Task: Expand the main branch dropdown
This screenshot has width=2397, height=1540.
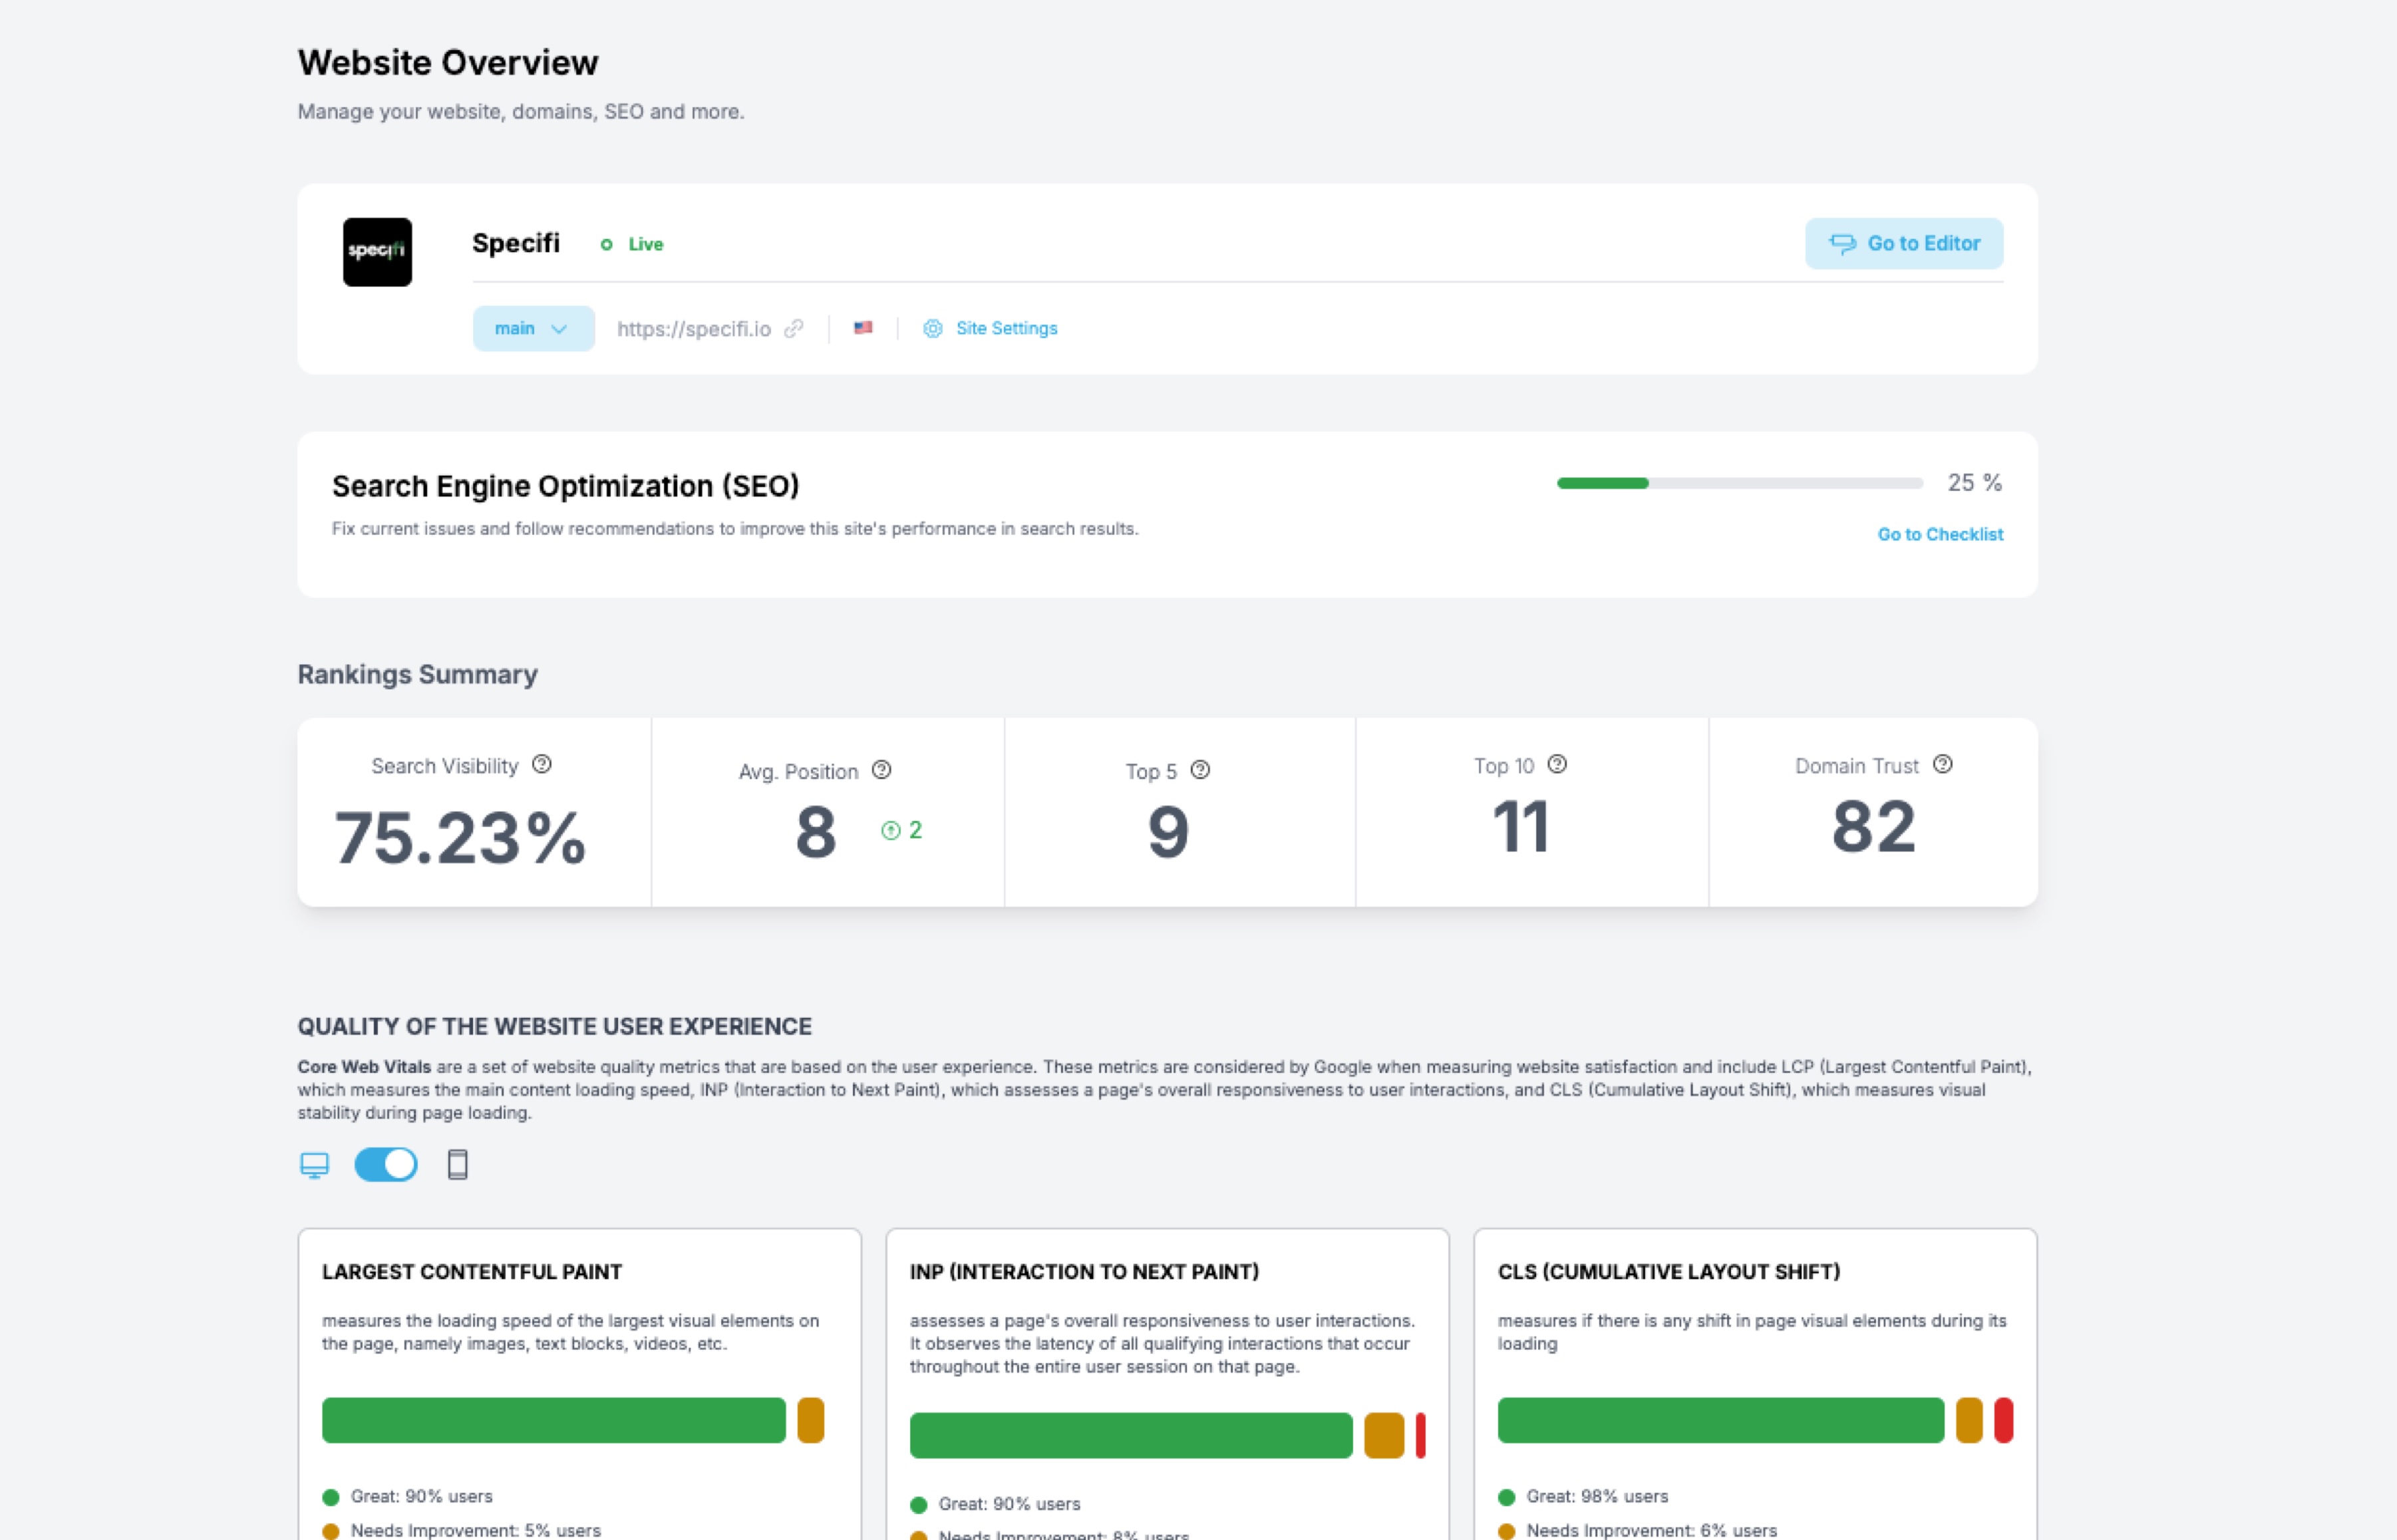Action: pos(533,329)
